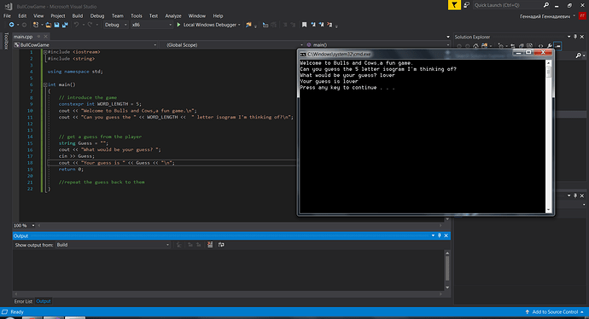The width and height of the screenshot is (589, 319).
Task: Toggle the pin on main.cpp tab
Action: (38, 37)
